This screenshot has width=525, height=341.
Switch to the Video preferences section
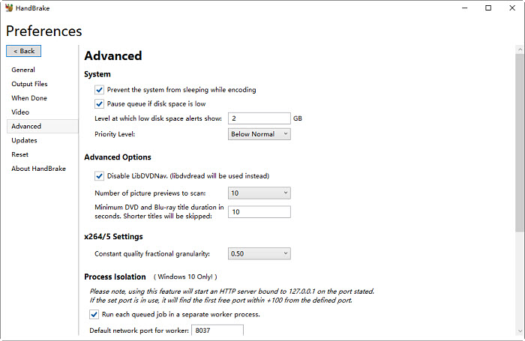20,112
